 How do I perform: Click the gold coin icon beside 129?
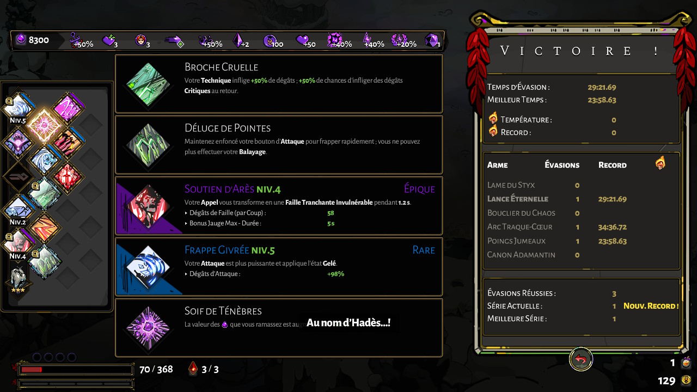click(687, 380)
